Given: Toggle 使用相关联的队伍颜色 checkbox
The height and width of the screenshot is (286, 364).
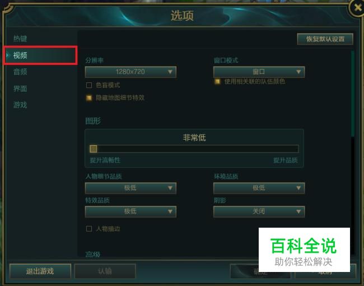Looking at the screenshot, I should point(217,81).
